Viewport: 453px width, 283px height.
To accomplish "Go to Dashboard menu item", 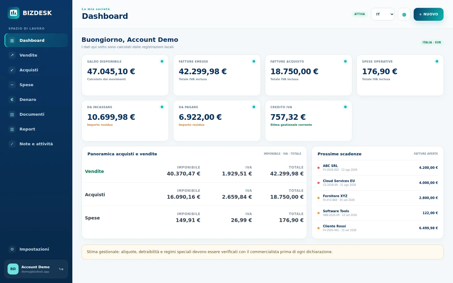I will [x=36, y=40].
